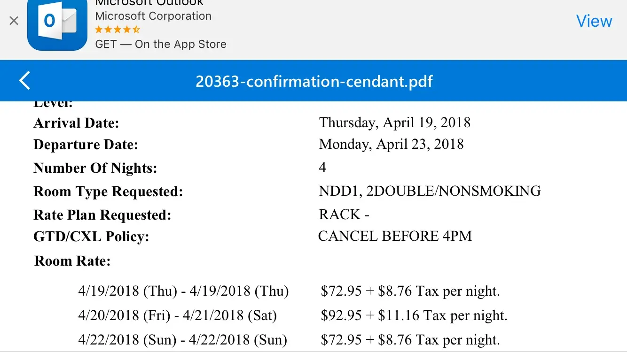Select the Rate Plan Requested label
The width and height of the screenshot is (627, 352).
pos(102,215)
